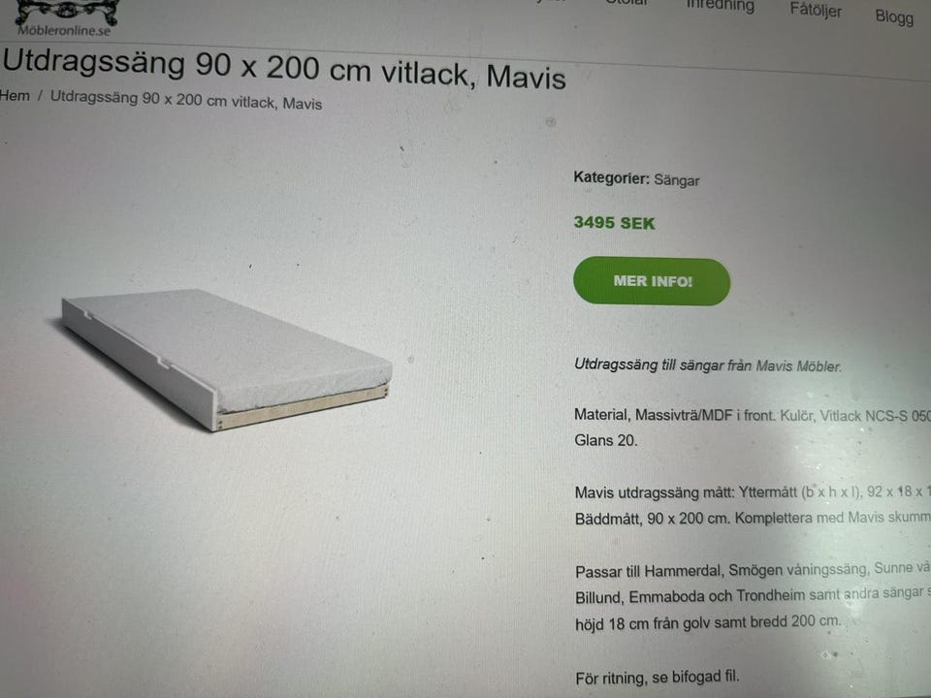This screenshot has height=698, width=931.
Task: Click the För ritning, se bifogad fil text
Action: (658, 678)
